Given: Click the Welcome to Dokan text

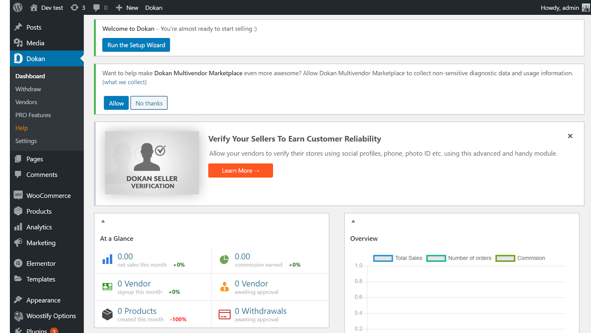Looking at the screenshot, I should (128, 29).
